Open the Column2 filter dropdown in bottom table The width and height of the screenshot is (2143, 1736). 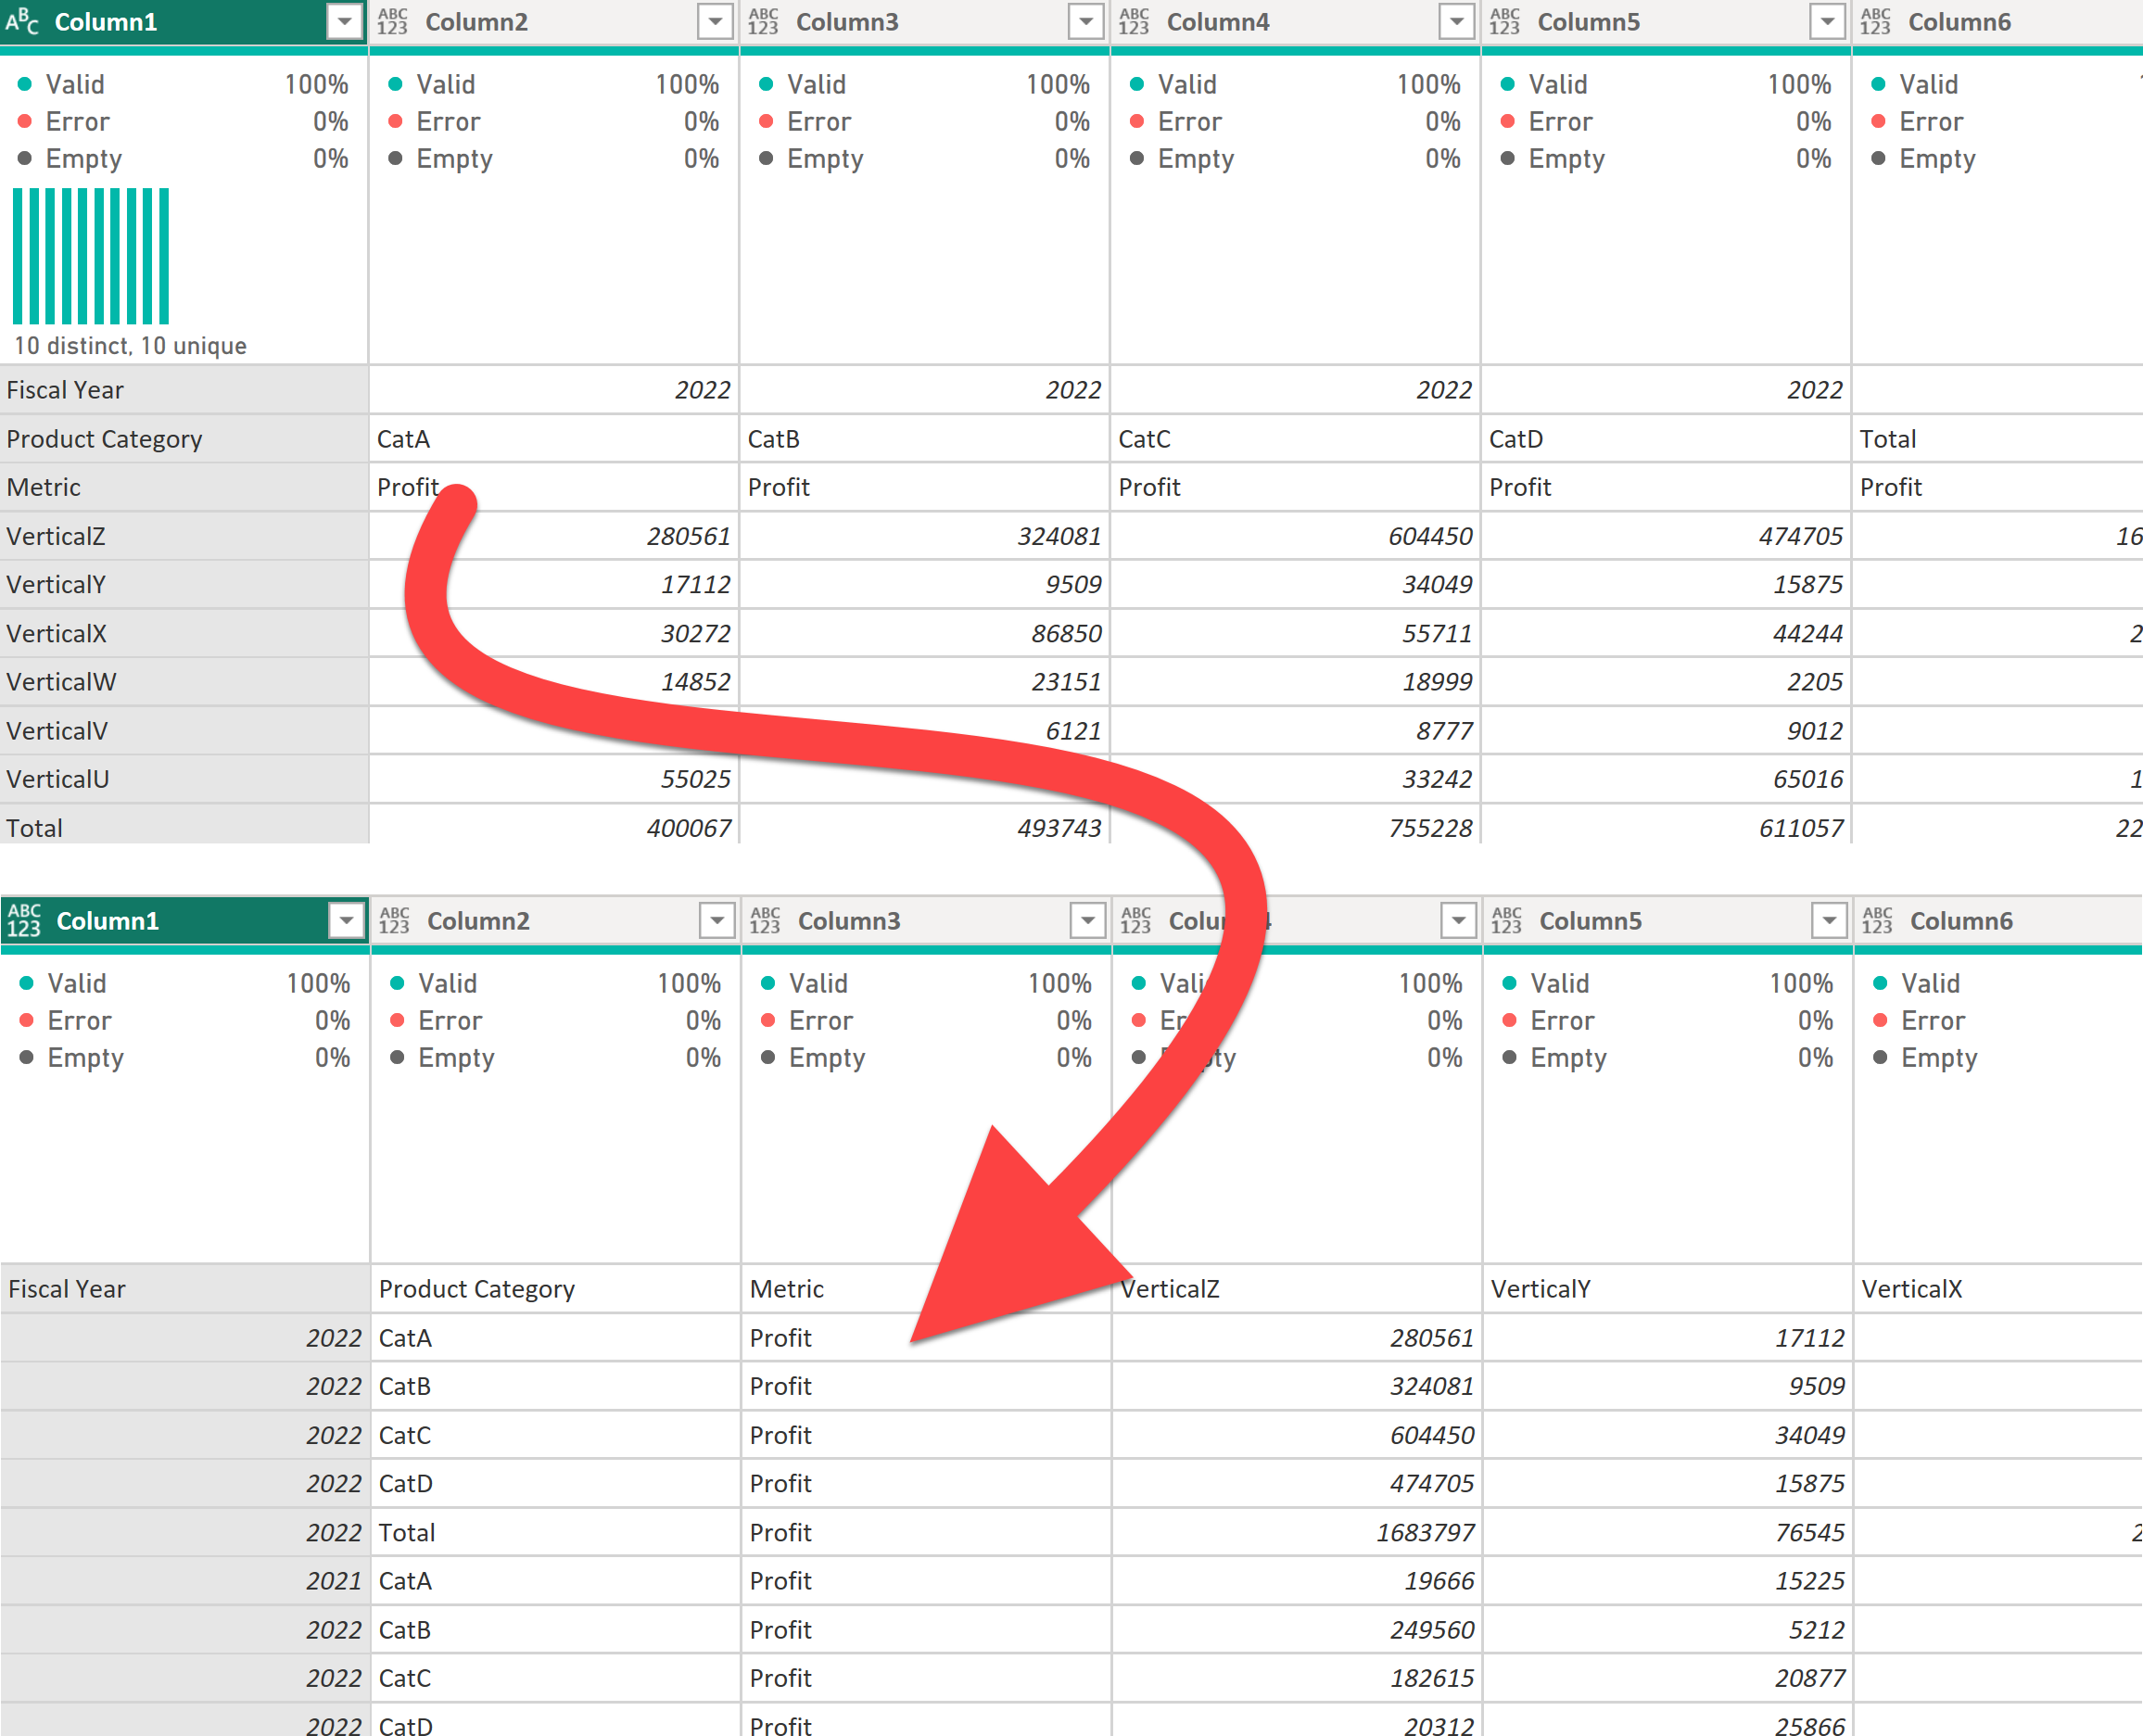pos(717,920)
